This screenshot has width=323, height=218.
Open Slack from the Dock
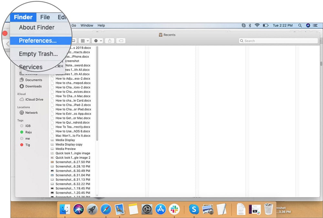[x=174, y=209]
